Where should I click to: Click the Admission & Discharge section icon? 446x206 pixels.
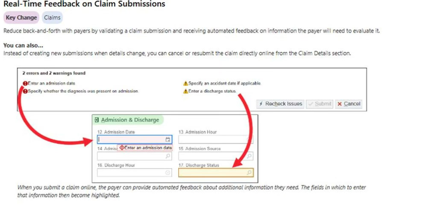pos(97,120)
